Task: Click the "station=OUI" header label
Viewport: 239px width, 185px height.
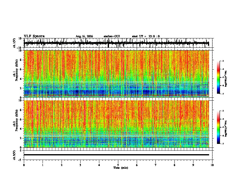Action: pyautogui.click(x=112, y=36)
